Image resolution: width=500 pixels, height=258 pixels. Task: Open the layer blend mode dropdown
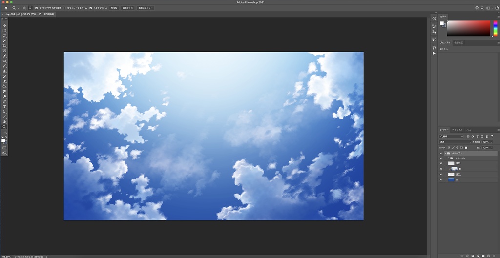coord(456,142)
